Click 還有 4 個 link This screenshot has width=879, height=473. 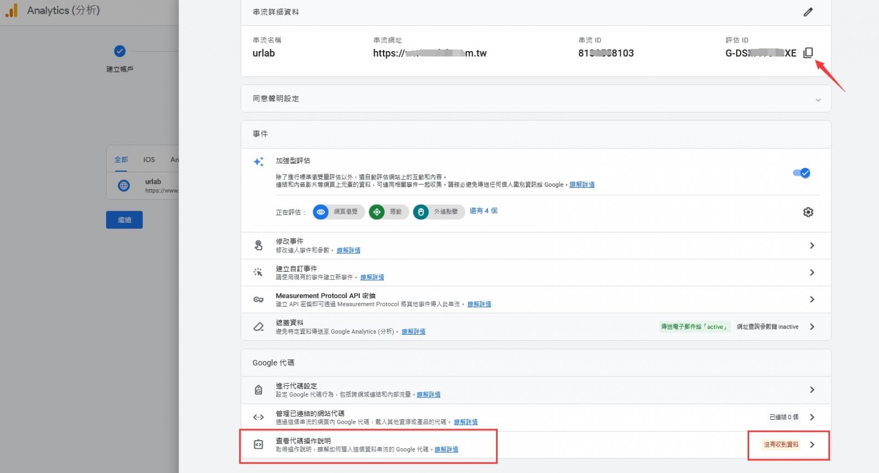(483, 211)
